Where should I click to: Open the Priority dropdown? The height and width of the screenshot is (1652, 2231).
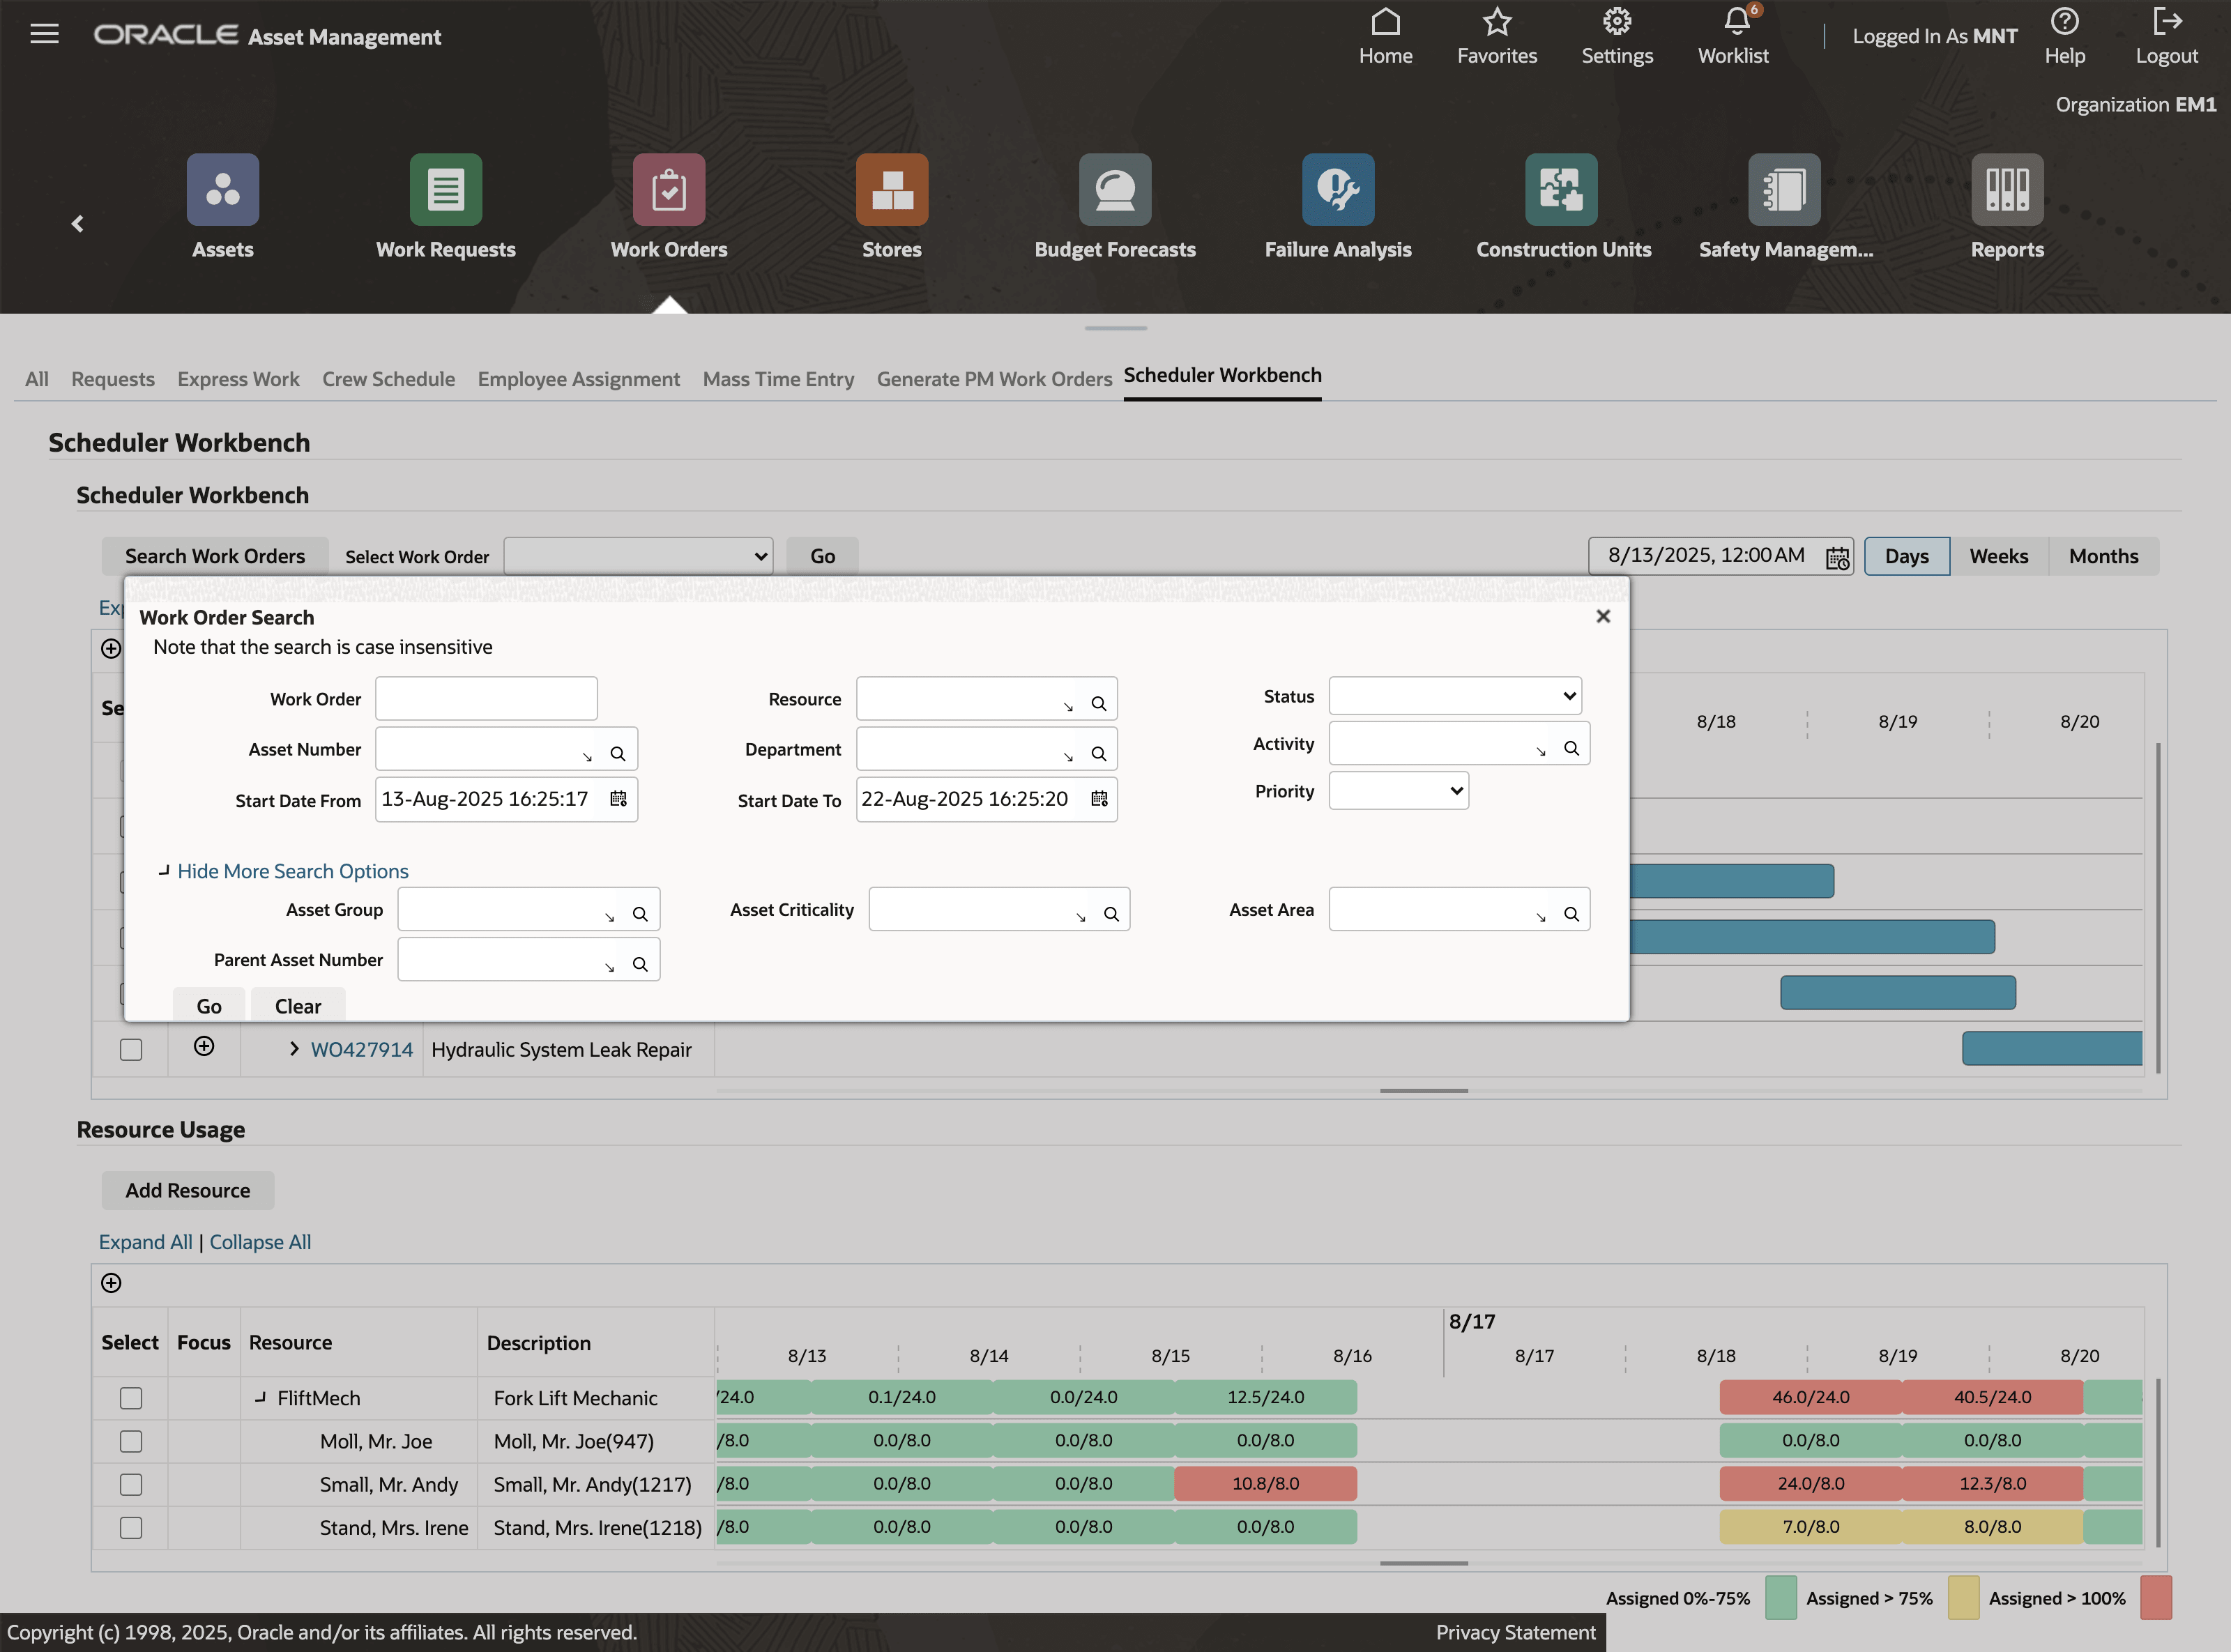coord(1397,790)
